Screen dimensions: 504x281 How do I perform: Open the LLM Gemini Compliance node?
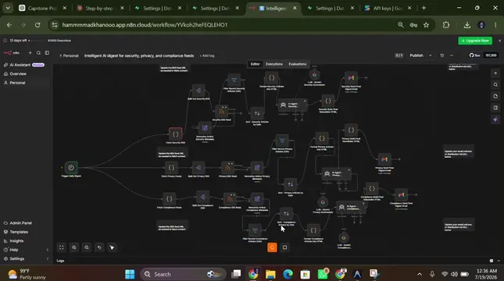[x=344, y=237]
